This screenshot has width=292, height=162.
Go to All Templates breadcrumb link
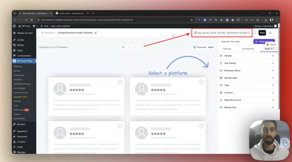pyautogui.click(x=48, y=33)
